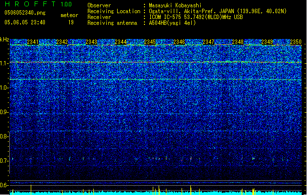Click the 2348 time marker
The width and height of the screenshot is (307, 195).
[x=238, y=41]
